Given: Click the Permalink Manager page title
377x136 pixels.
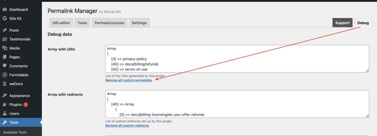Looking at the screenshot, I should pyautogui.click(x=73, y=11).
